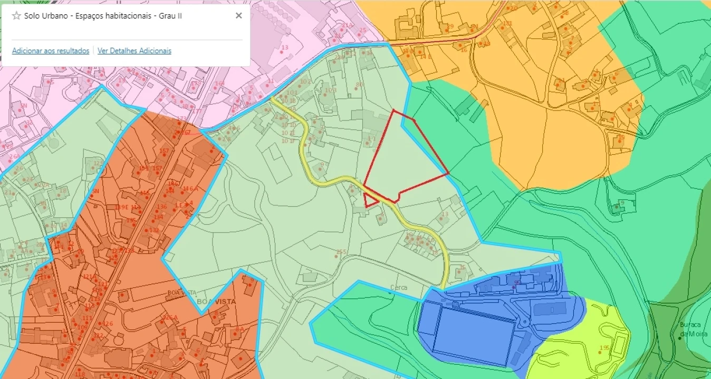Select the 'Buraca da Moira' point marker

680,337
